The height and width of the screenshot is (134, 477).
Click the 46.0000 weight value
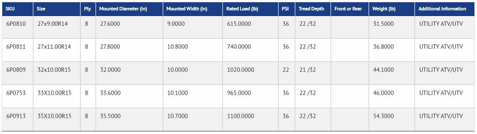coord(383,93)
